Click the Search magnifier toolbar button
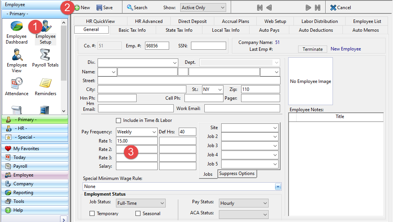The image size is (393, 222). (x=137, y=8)
